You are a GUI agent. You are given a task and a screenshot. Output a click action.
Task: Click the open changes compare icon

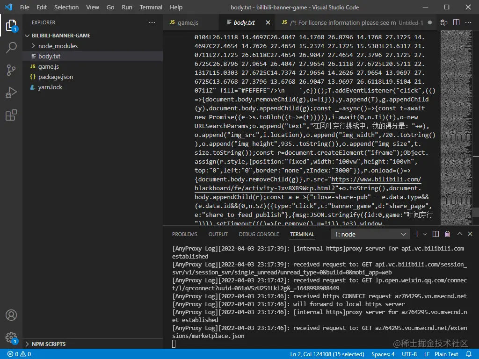tap(444, 22)
